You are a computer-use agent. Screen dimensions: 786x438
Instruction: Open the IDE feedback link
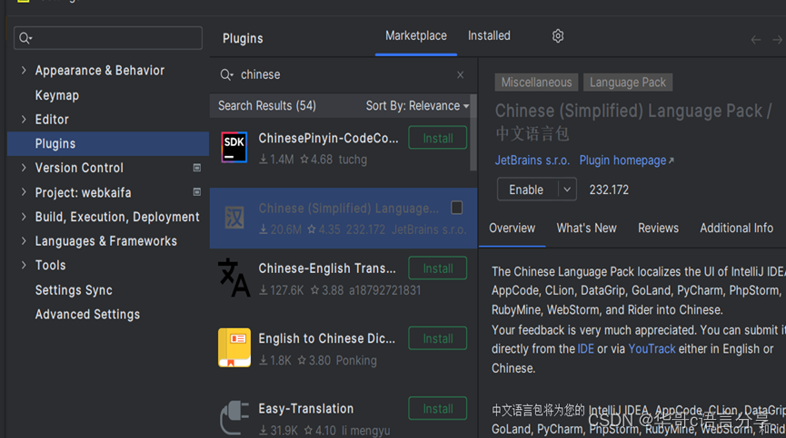tap(585, 349)
